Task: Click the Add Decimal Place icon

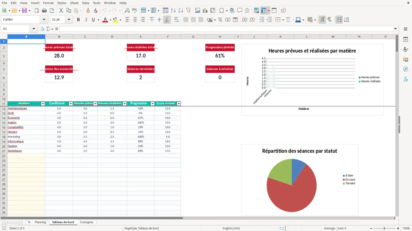Action: [245, 20]
